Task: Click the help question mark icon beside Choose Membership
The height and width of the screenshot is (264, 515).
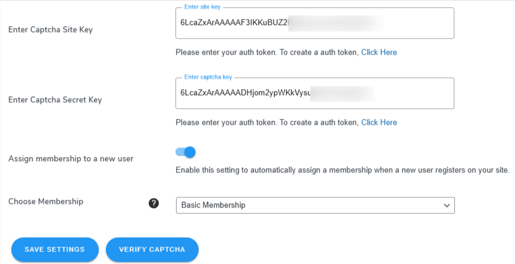Action: pyautogui.click(x=153, y=203)
